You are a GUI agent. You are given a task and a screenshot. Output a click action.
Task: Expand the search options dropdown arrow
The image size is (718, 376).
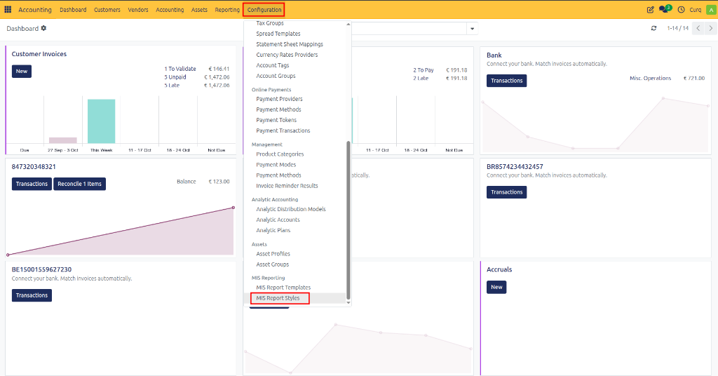pyautogui.click(x=472, y=28)
